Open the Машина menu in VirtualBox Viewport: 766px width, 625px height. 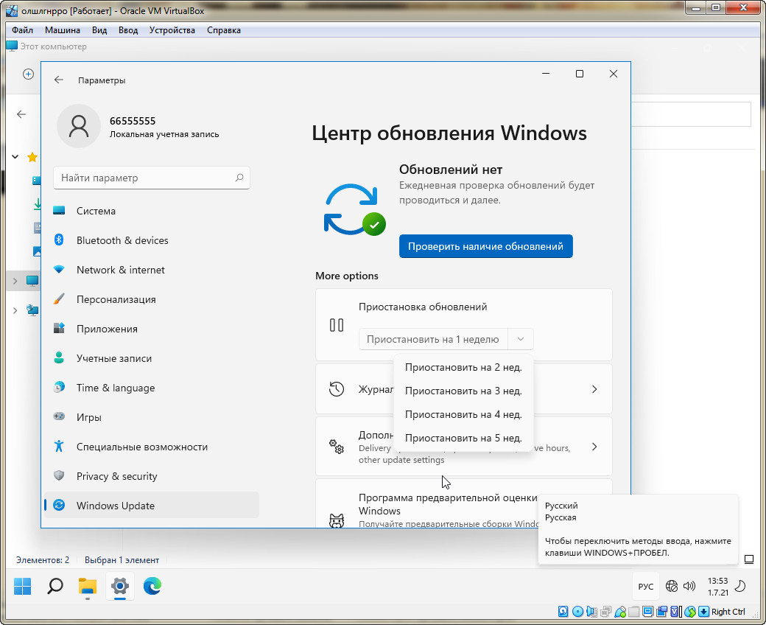click(63, 30)
